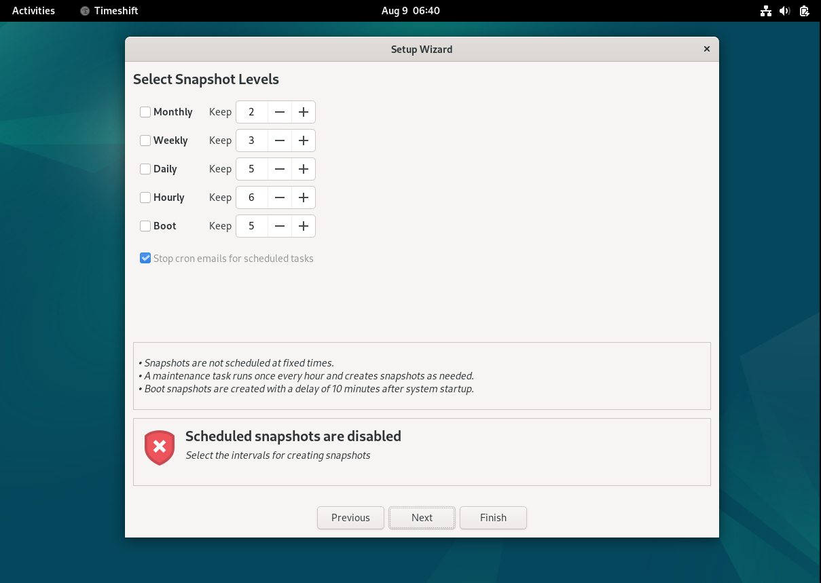Click 'Select the intervals for creating snapshots' text
Image resolution: width=821 pixels, height=583 pixels.
pyautogui.click(x=278, y=455)
